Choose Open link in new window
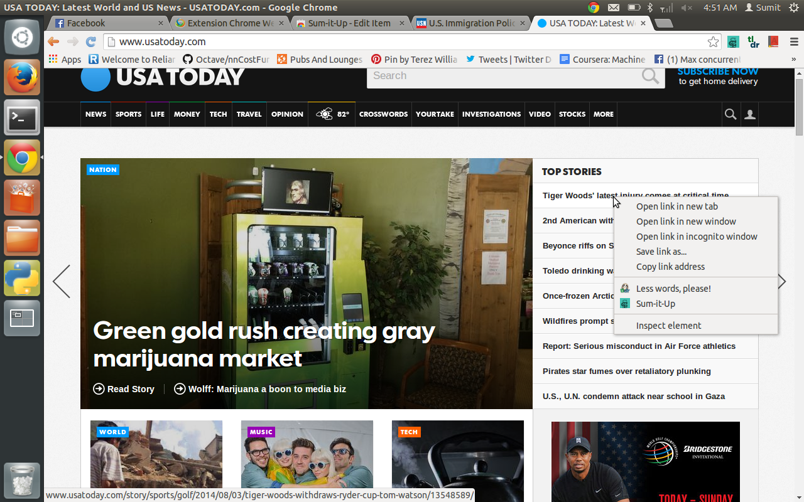 (696, 222)
